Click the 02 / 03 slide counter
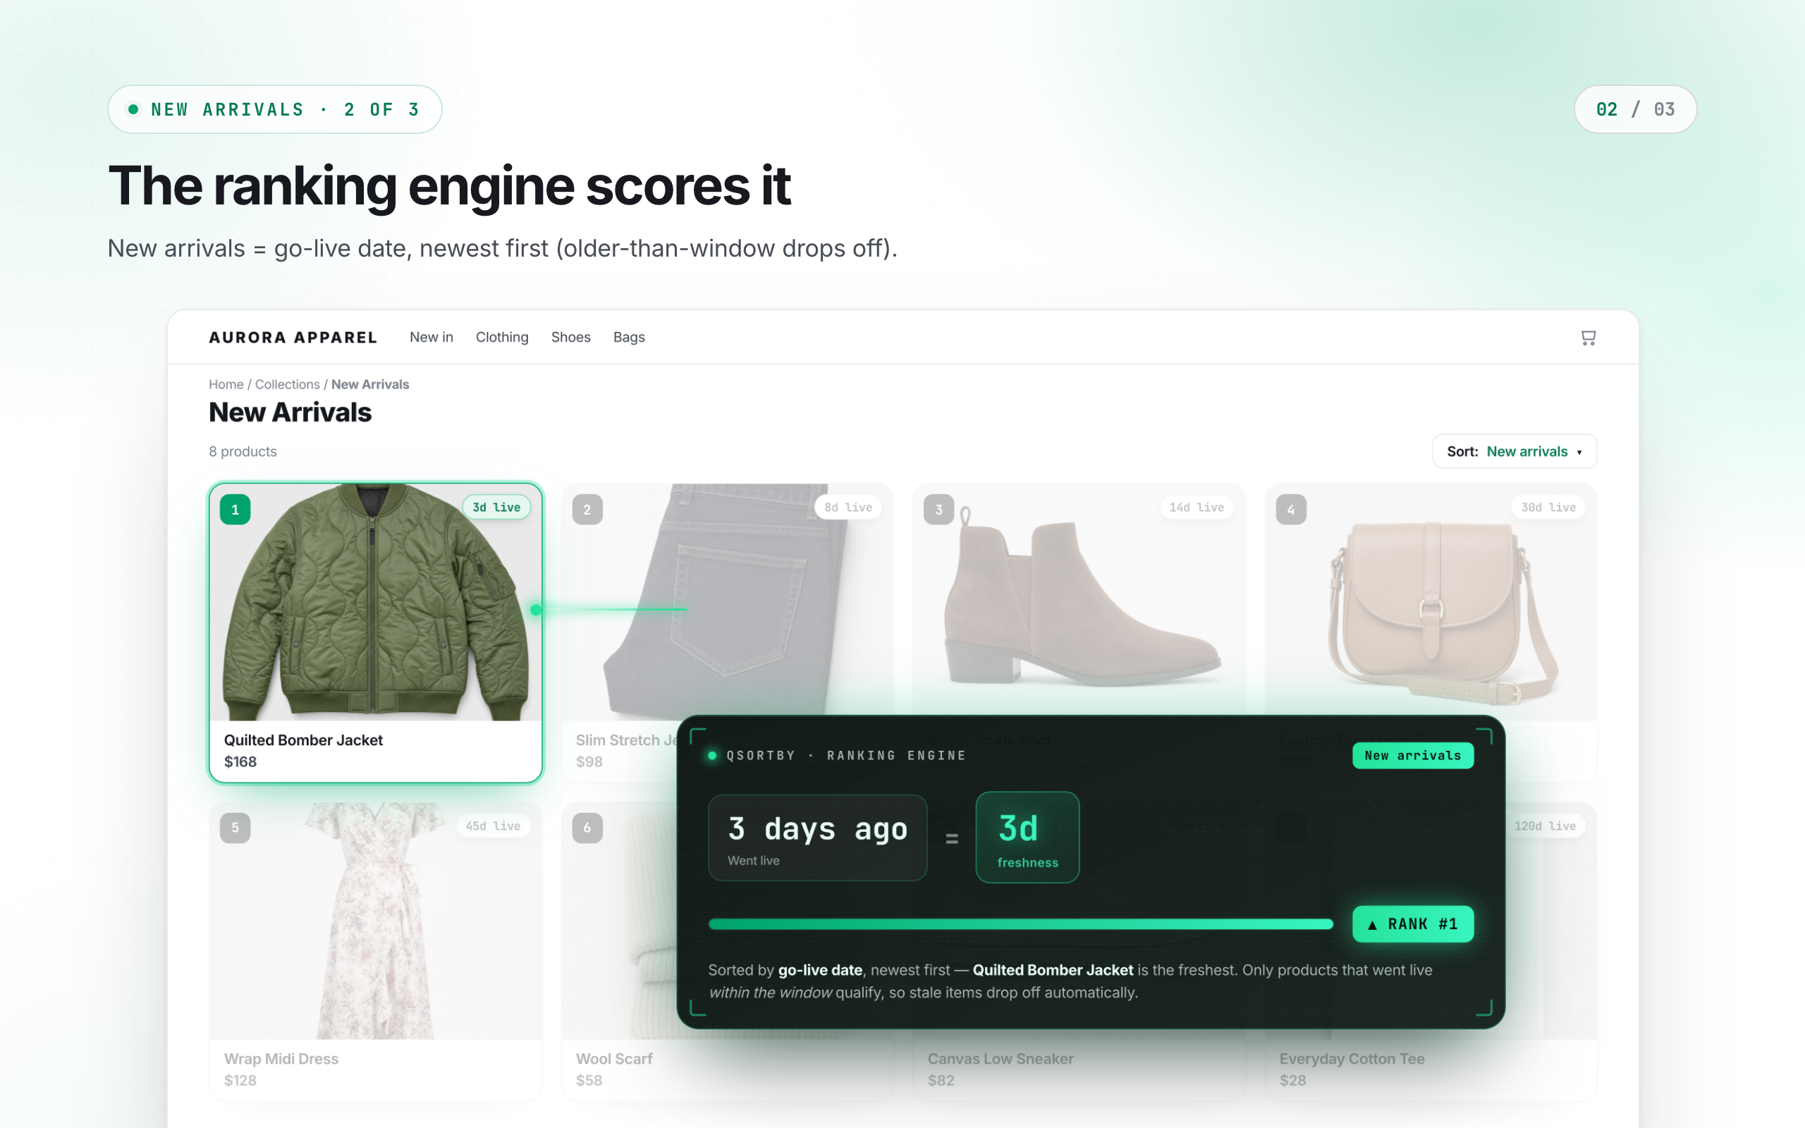1805x1128 pixels. [x=1635, y=109]
